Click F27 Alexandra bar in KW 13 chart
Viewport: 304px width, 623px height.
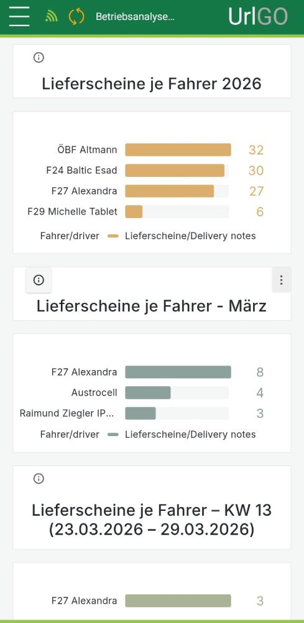click(178, 601)
